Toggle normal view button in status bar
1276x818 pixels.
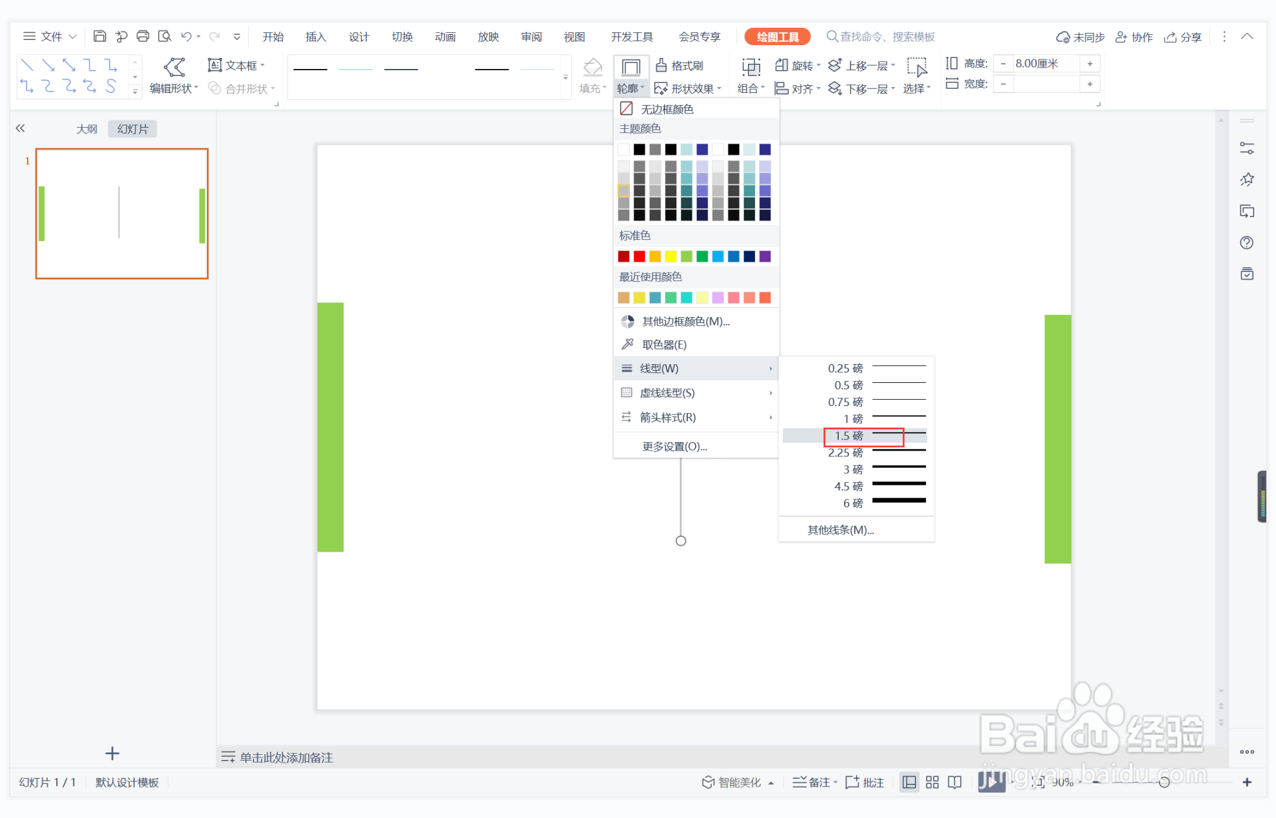click(x=909, y=782)
